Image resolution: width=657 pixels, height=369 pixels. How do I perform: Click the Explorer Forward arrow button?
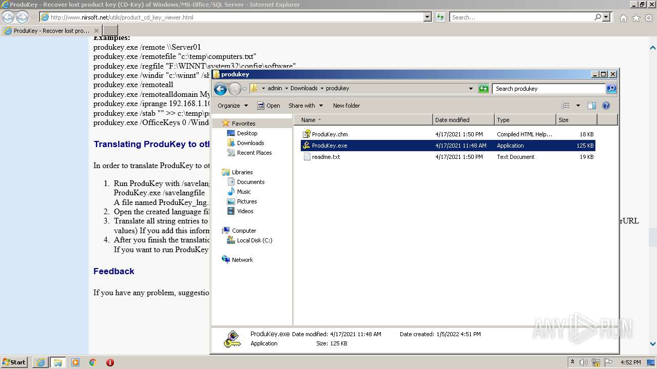[x=235, y=89]
